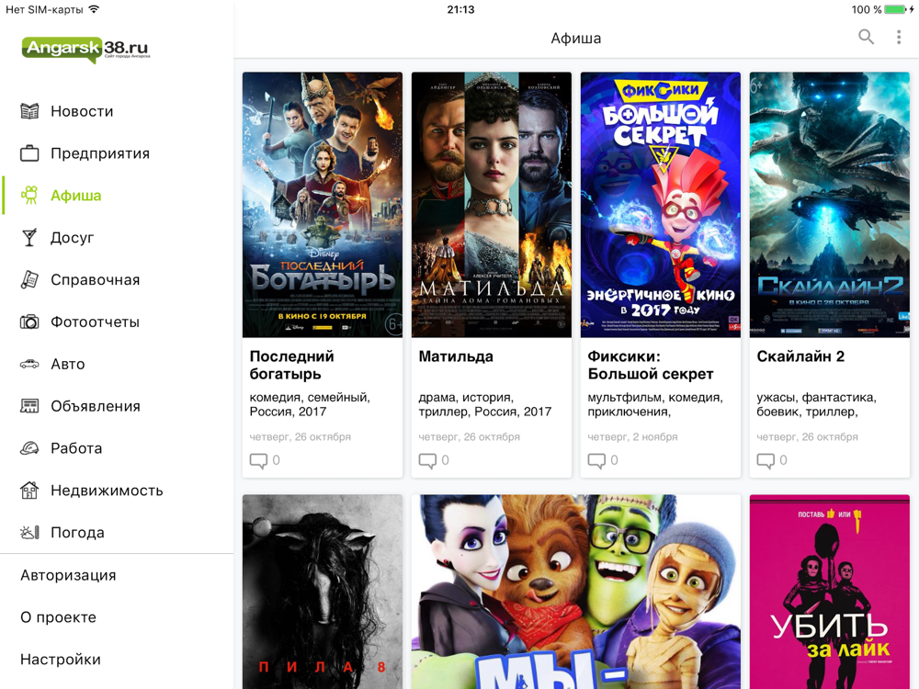Open Настройки in the sidebar

(x=61, y=660)
